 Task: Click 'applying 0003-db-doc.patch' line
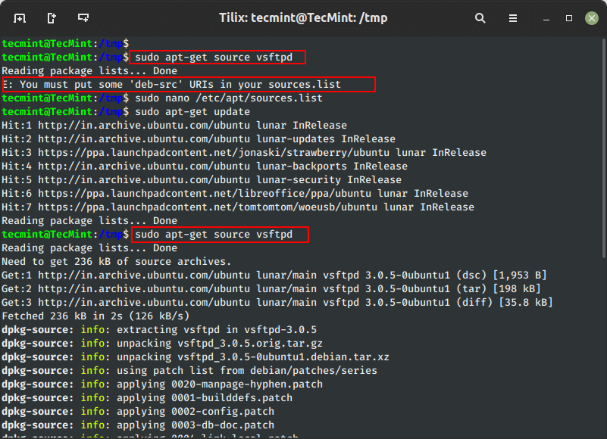click(x=138, y=425)
